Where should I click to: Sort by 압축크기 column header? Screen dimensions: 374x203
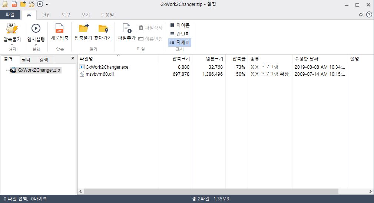[x=176, y=59]
